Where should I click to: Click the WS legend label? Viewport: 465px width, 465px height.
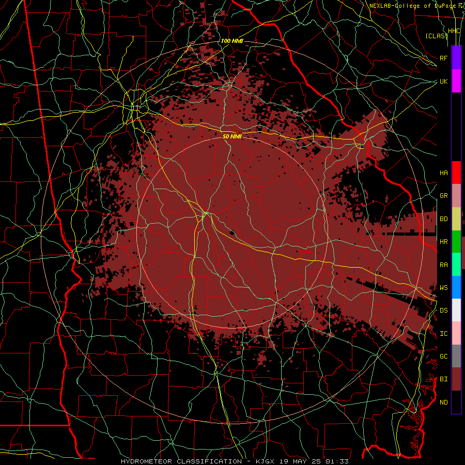443,287
